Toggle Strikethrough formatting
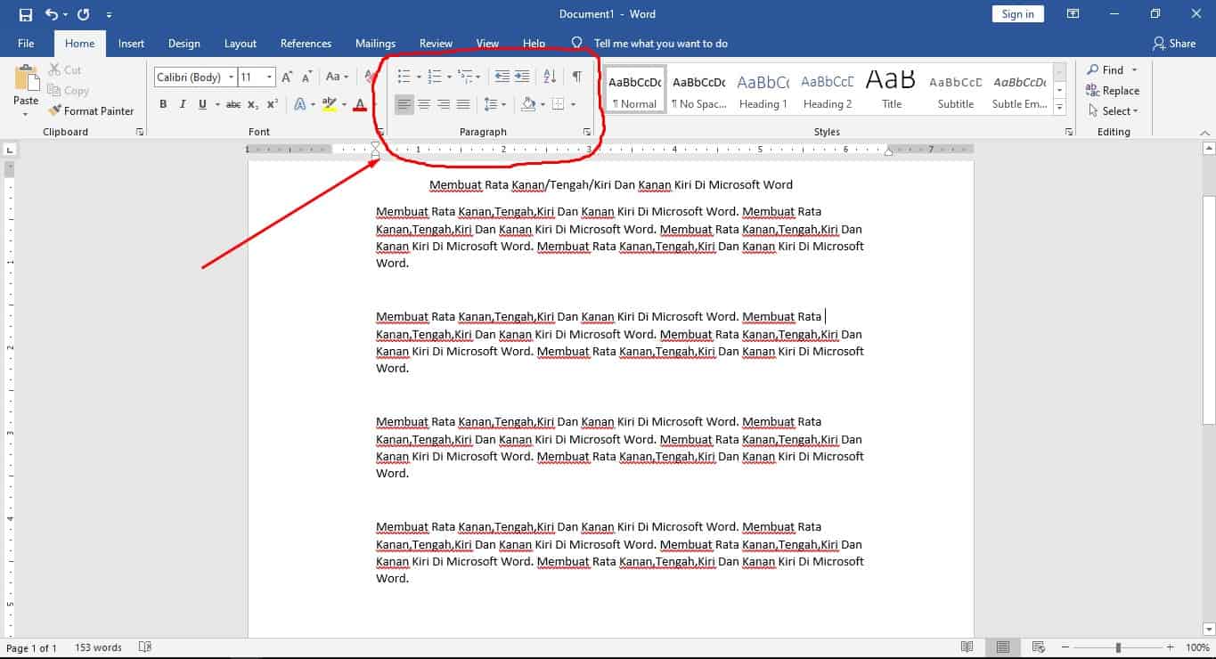This screenshot has width=1216, height=659. 233,104
